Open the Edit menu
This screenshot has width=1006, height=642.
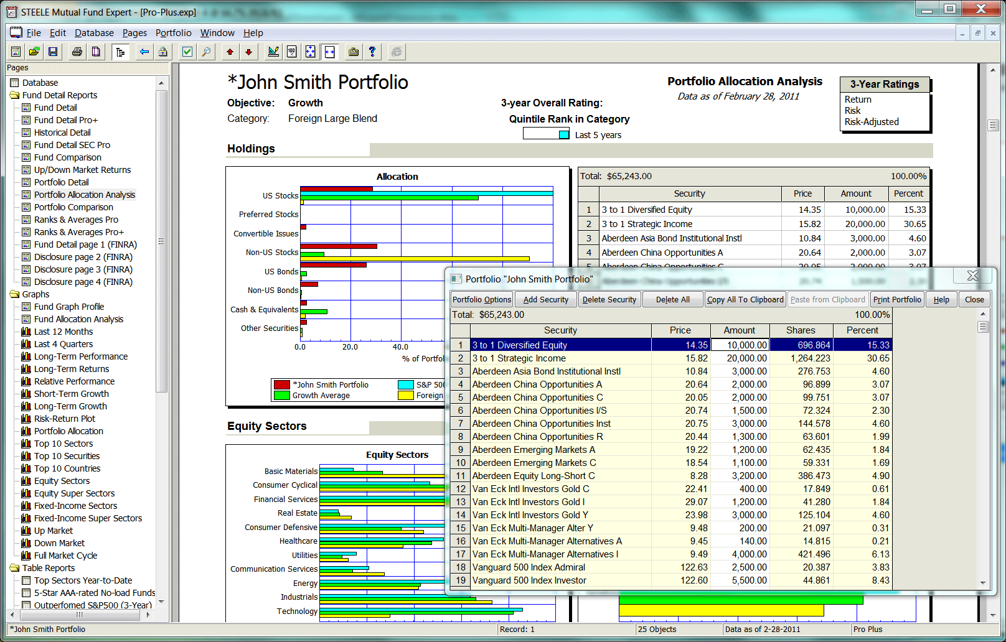pyautogui.click(x=58, y=33)
